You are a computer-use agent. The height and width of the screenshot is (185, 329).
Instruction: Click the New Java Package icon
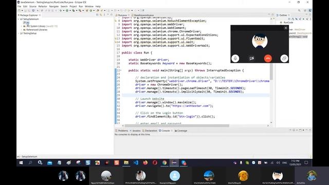pos(87,10)
